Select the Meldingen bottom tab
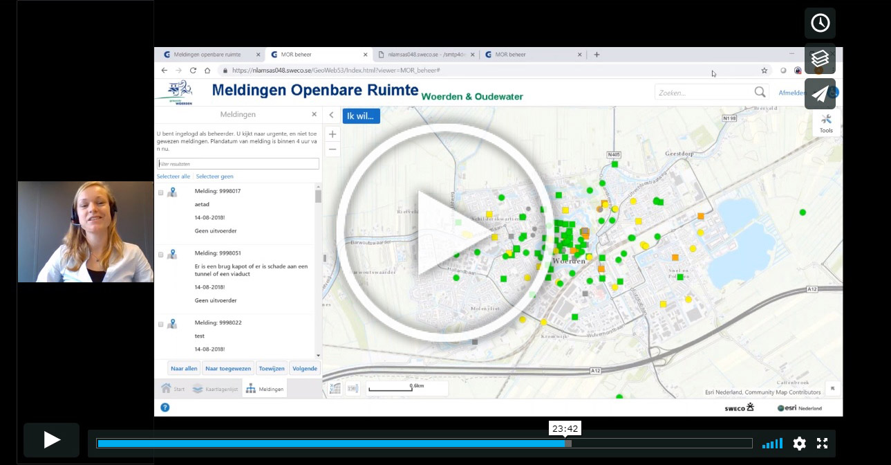This screenshot has height=465, width=891. tap(264, 388)
